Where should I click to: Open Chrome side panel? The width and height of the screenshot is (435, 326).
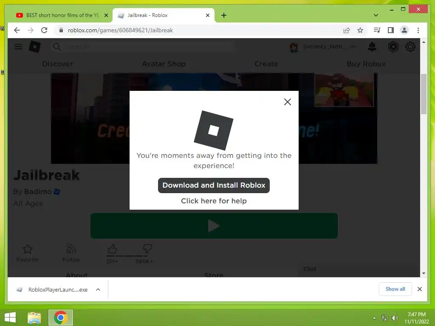(391, 30)
